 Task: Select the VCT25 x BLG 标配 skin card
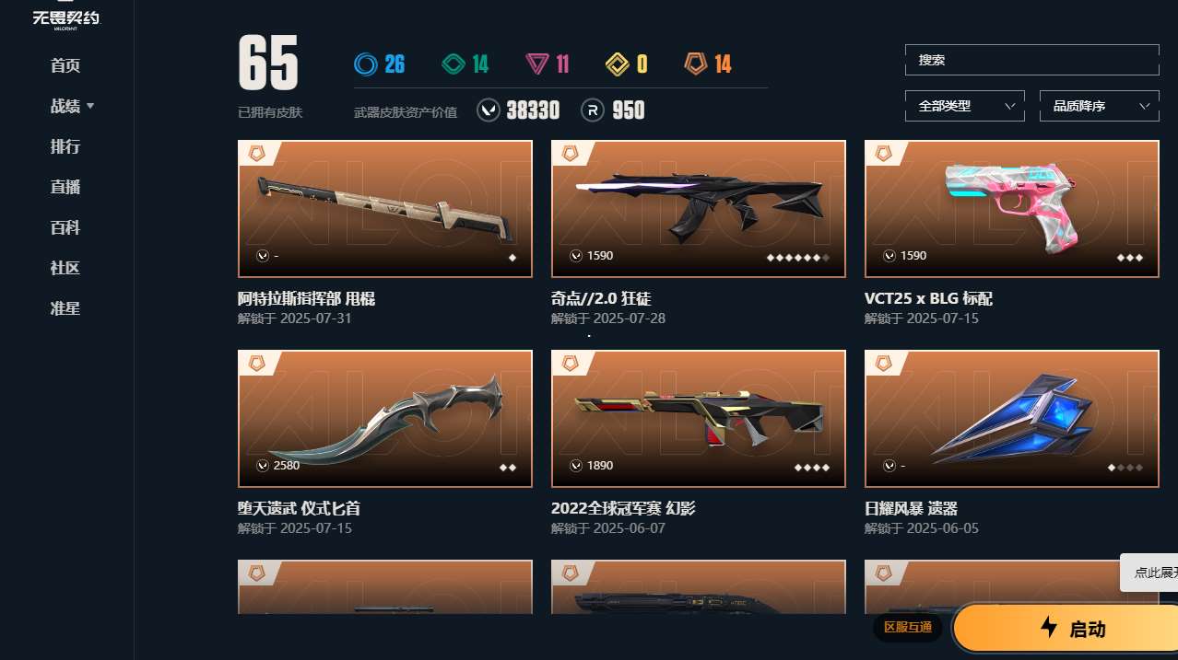coord(1012,209)
